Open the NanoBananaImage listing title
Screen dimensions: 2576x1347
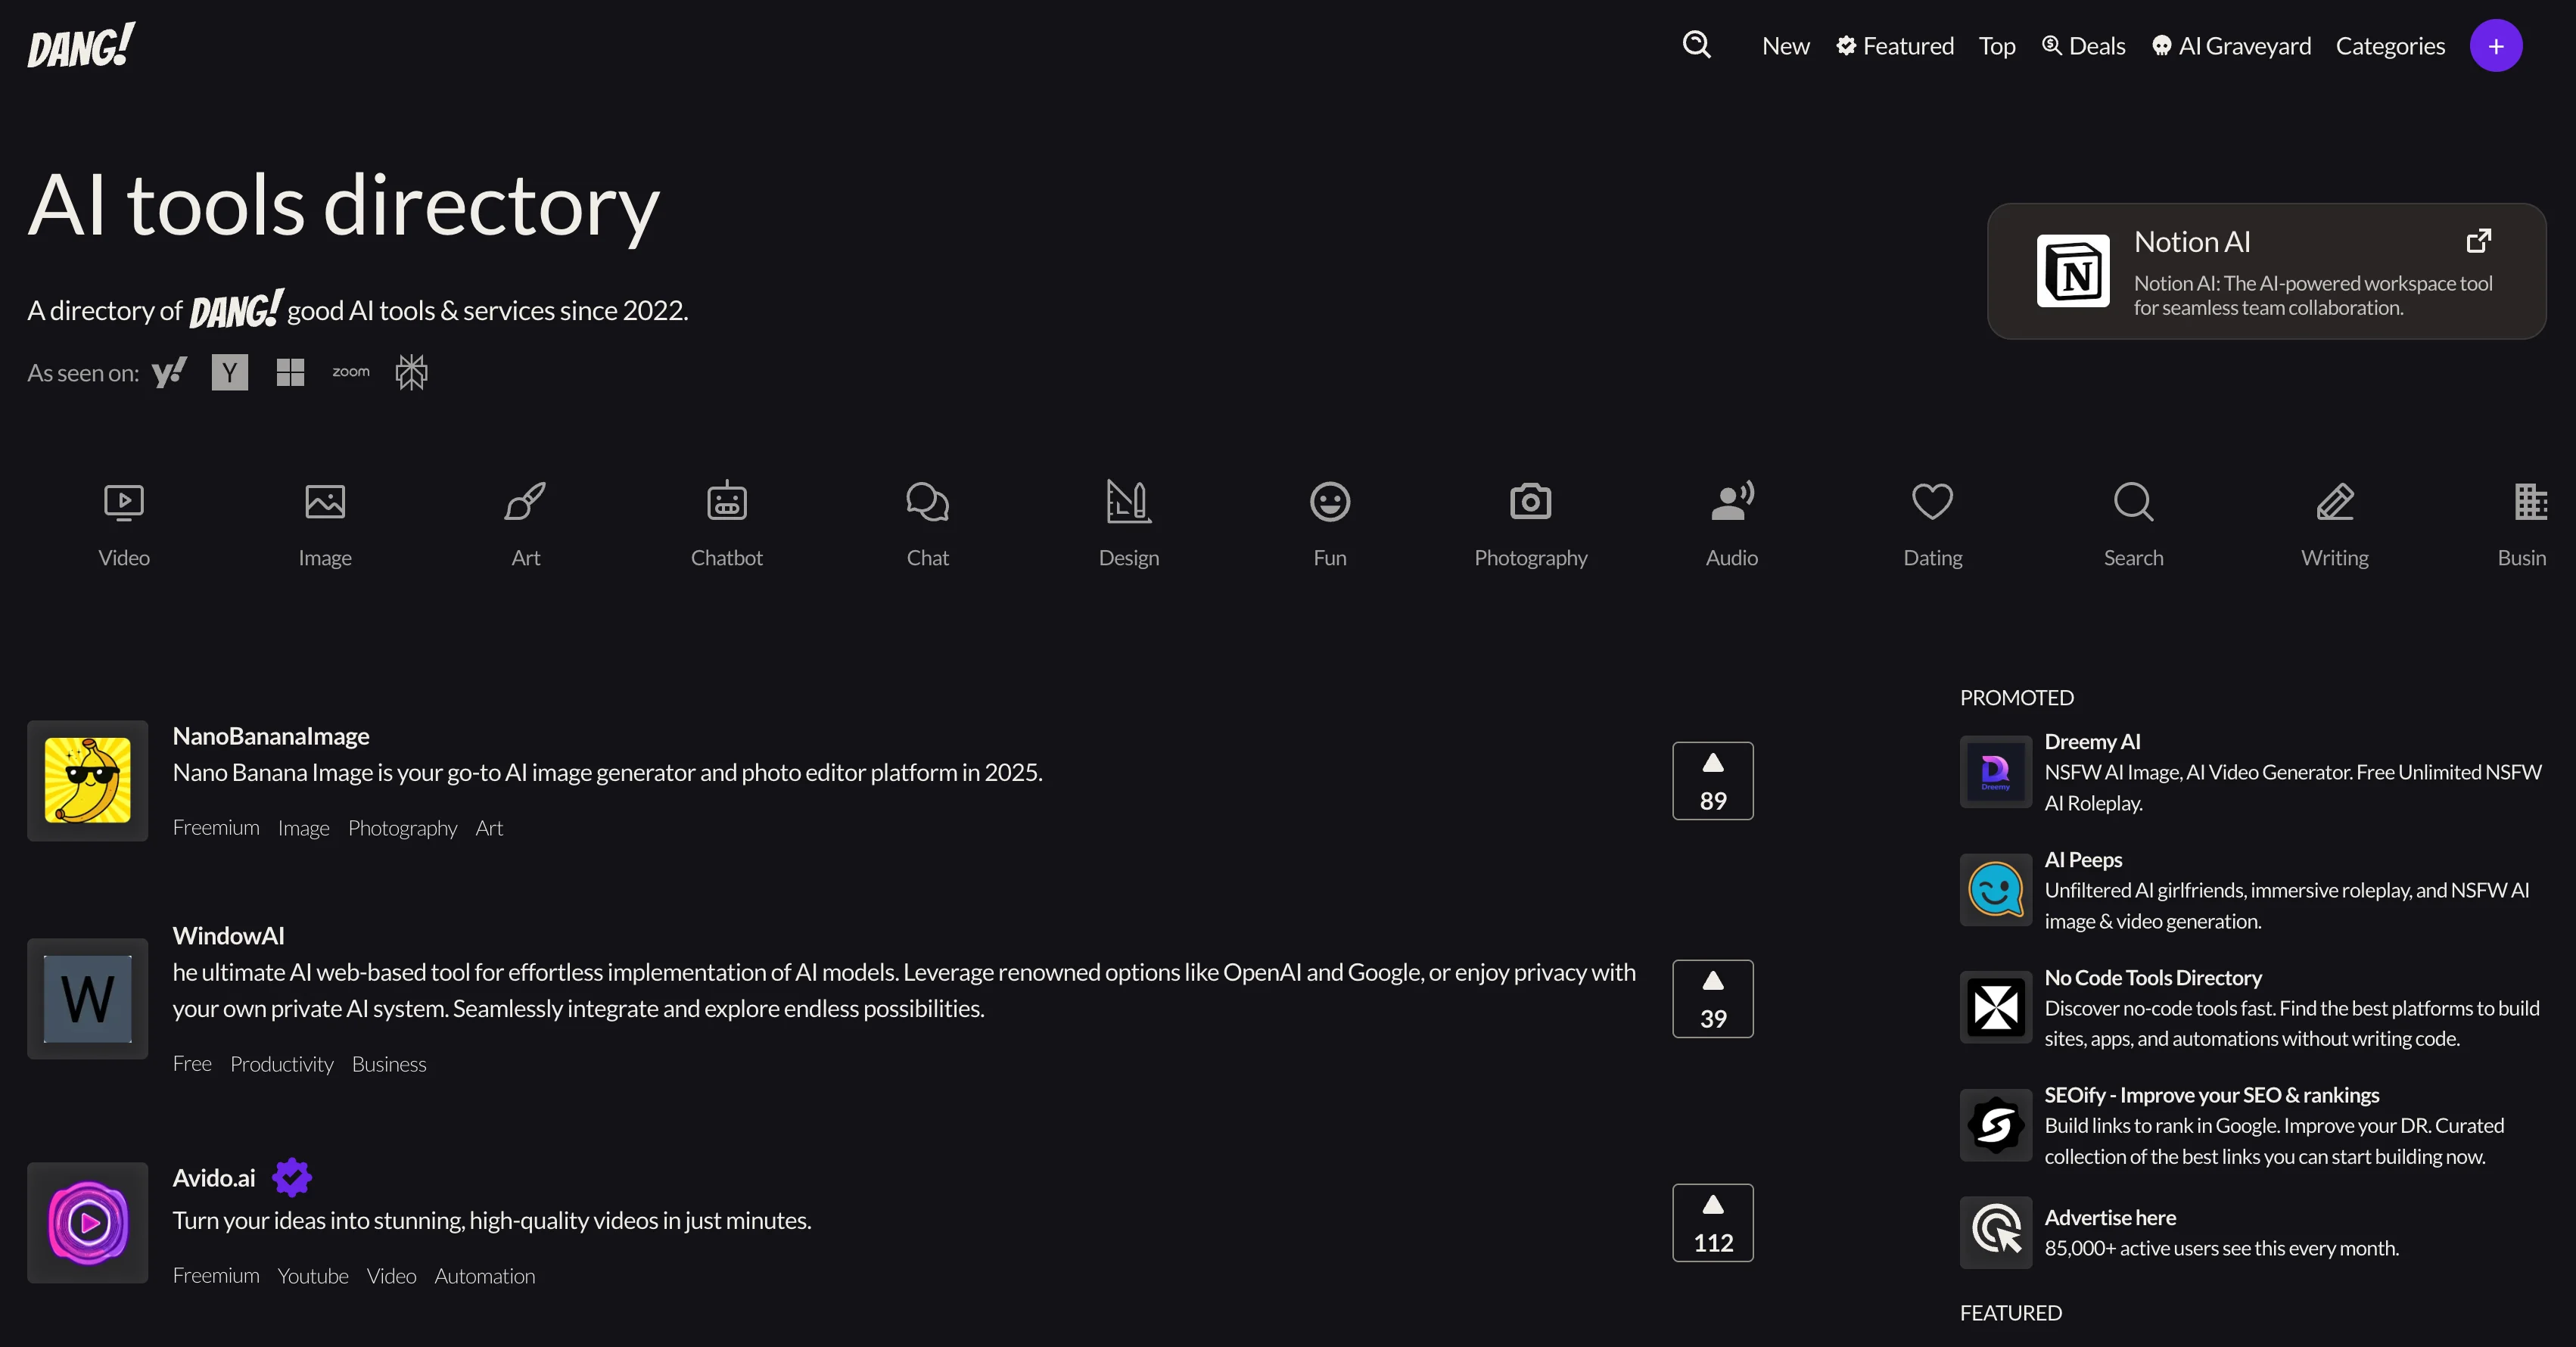tap(271, 736)
